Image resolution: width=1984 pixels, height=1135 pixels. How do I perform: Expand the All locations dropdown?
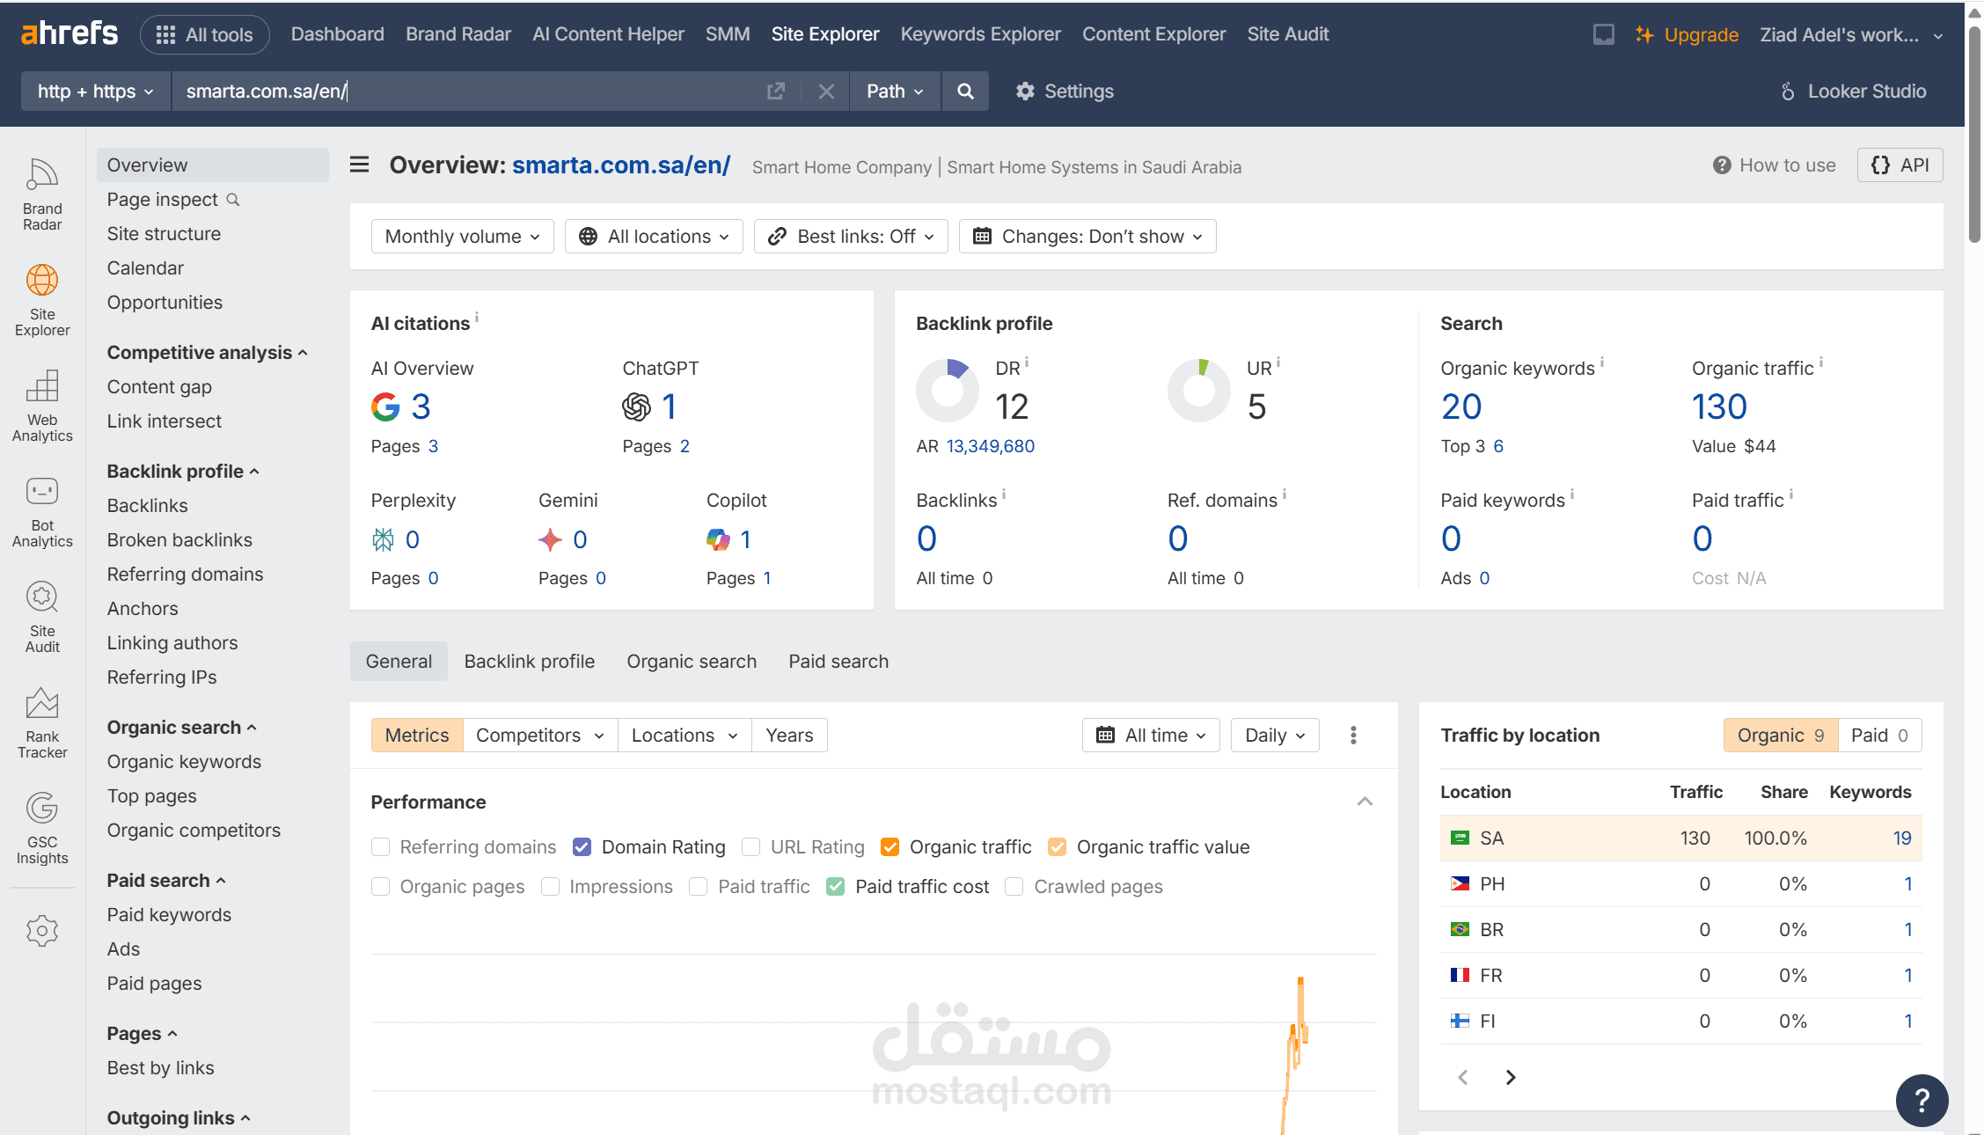654,236
